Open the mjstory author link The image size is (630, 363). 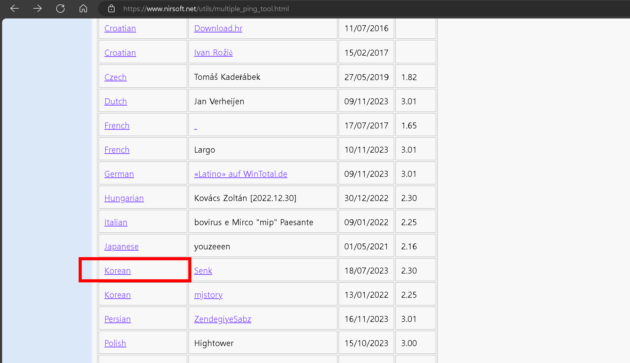208,295
